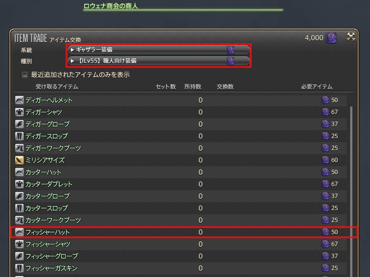This screenshot has height=277, width=370.
Task: Click the フィッシャーシャツ body icon
Action: coord(19,244)
